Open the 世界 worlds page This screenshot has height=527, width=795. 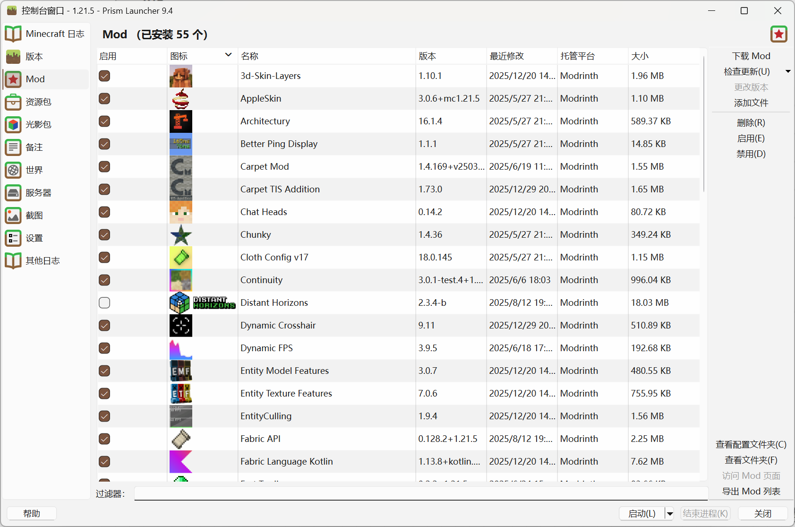click(45, 170)
